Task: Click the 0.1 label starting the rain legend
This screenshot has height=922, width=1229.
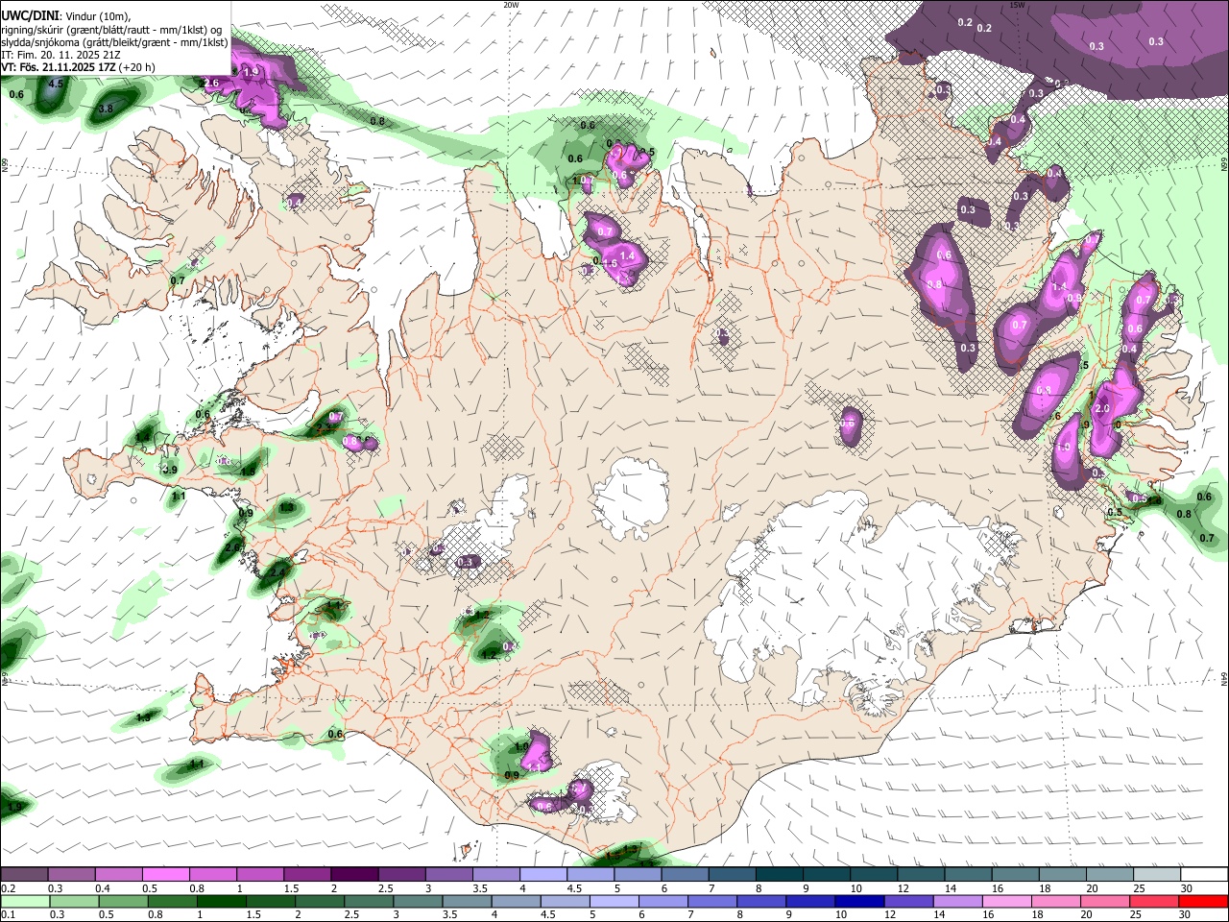Action: click(9, 914)
